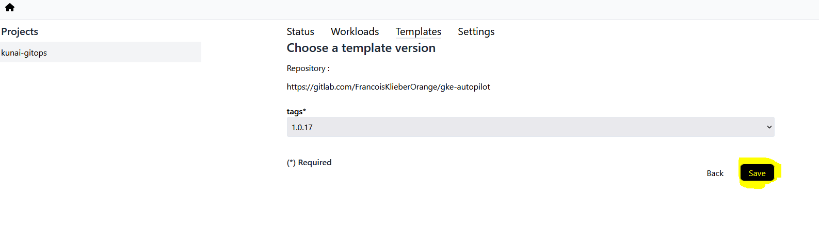
Task: Click the gke-autopilot repository URL
Action: pyautogui.click(x=389, y=86)
